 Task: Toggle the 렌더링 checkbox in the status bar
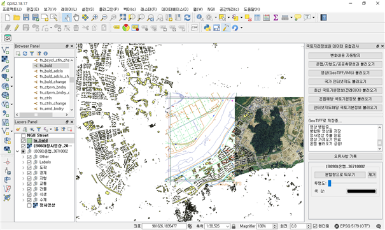pos(315,226)
